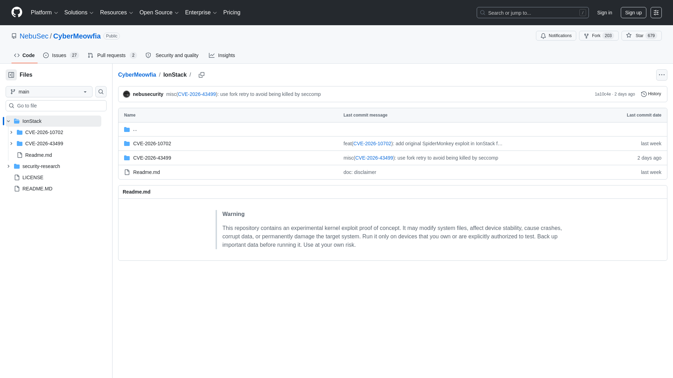The height and width of the screenshot is (378, 673).
Task: Switch to the Insights tab
Action: tap(222, 55)
